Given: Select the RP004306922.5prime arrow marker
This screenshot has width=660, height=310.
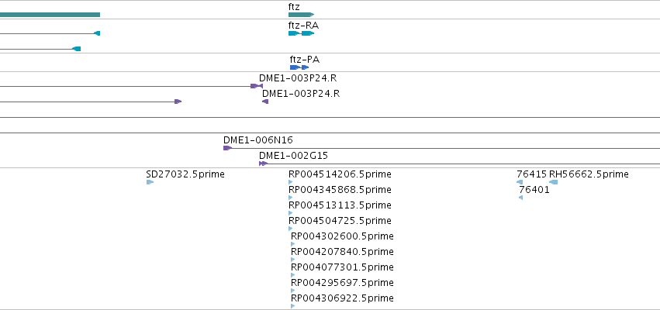Looking at the screenshot, I should 293,306.
